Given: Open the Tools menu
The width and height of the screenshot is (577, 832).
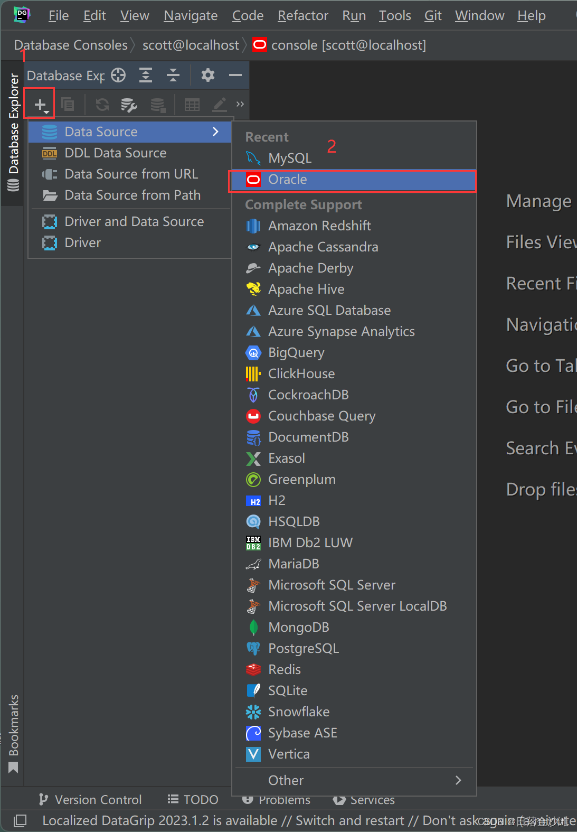Looking at the screenshot, I should pyautogui.click(x=395, y=16).
